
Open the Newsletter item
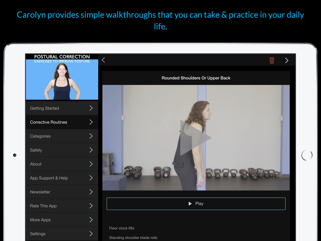[62, 192]
